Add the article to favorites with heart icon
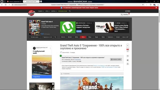This screenshot has width=160, height=90. pos(127,45)
